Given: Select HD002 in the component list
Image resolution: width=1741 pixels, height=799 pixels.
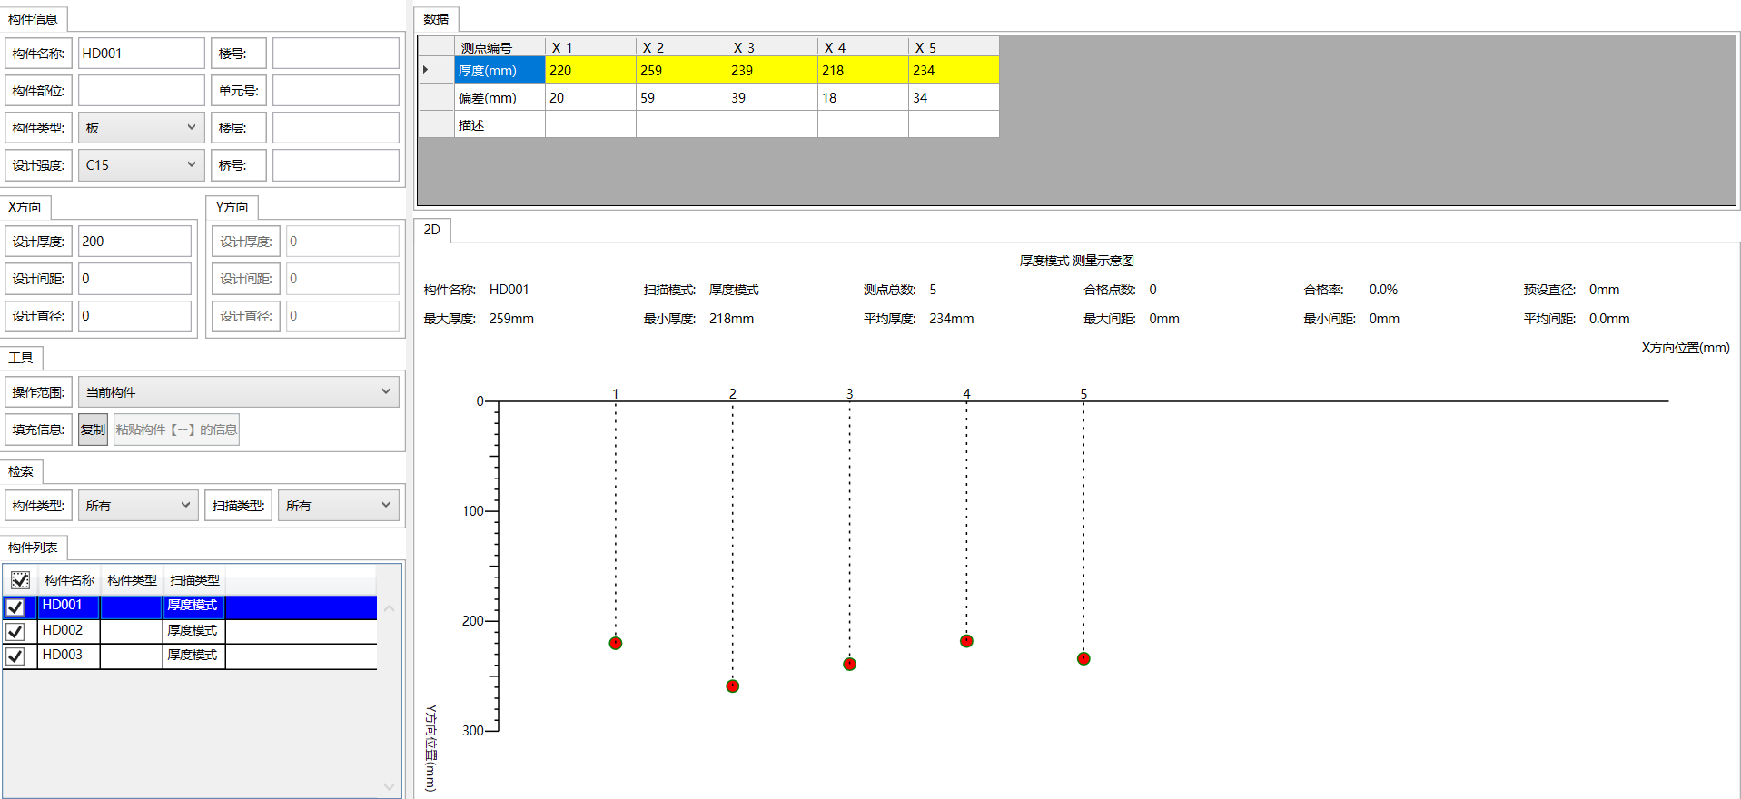Looking at the screenshot, I should tap(63, 630).
